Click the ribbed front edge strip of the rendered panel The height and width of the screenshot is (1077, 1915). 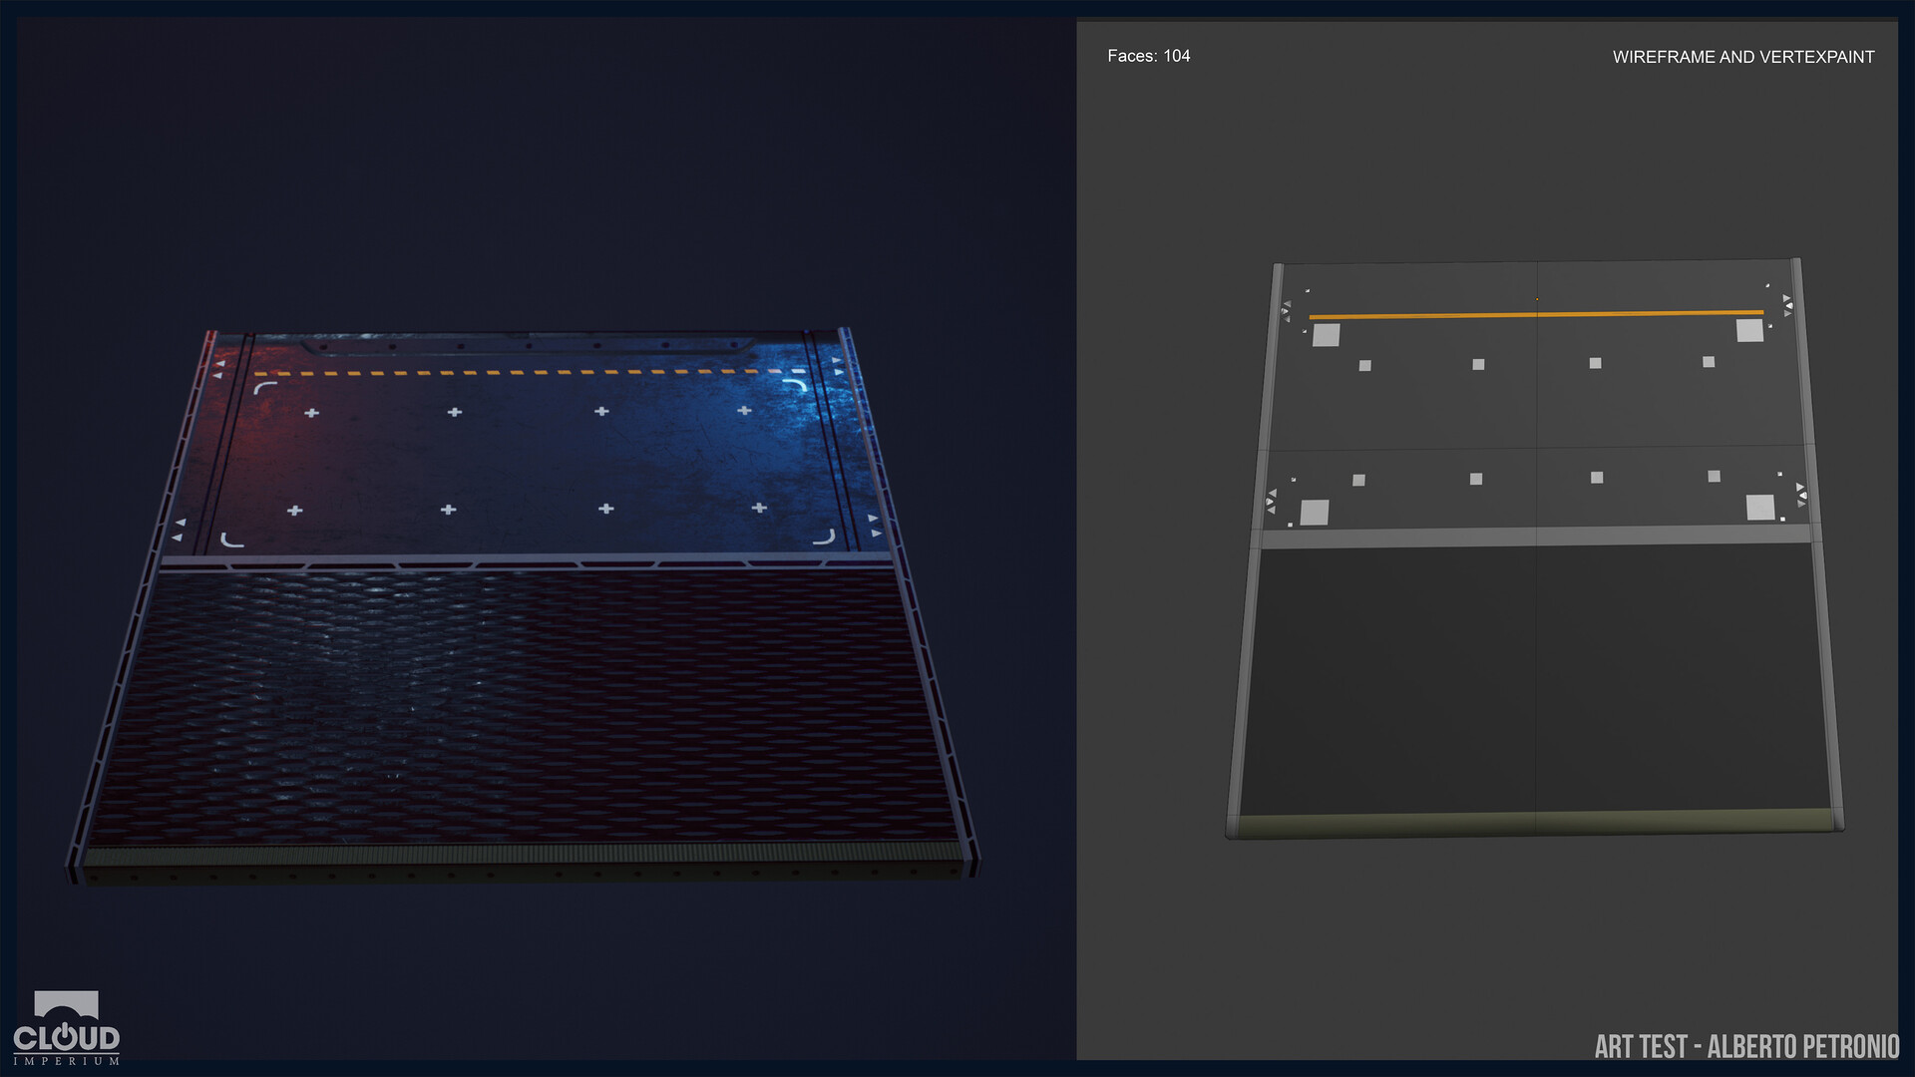(529, 855)
